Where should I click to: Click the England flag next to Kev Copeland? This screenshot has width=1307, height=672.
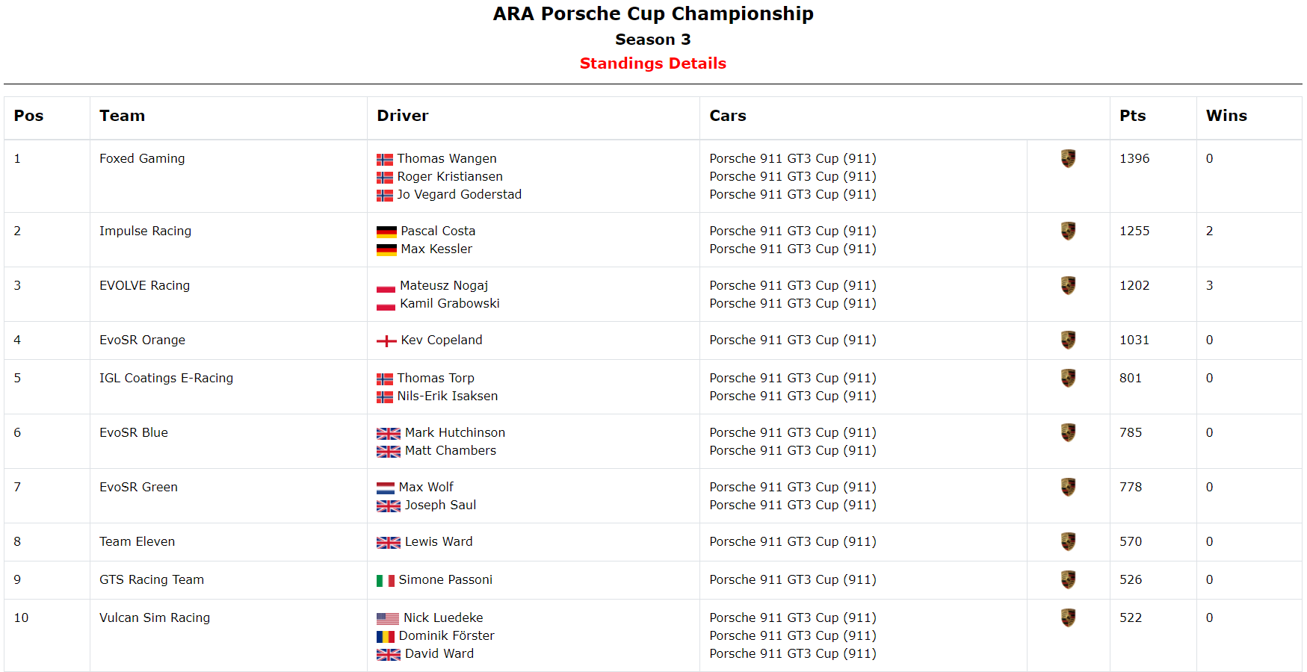(x=386, y=341)
